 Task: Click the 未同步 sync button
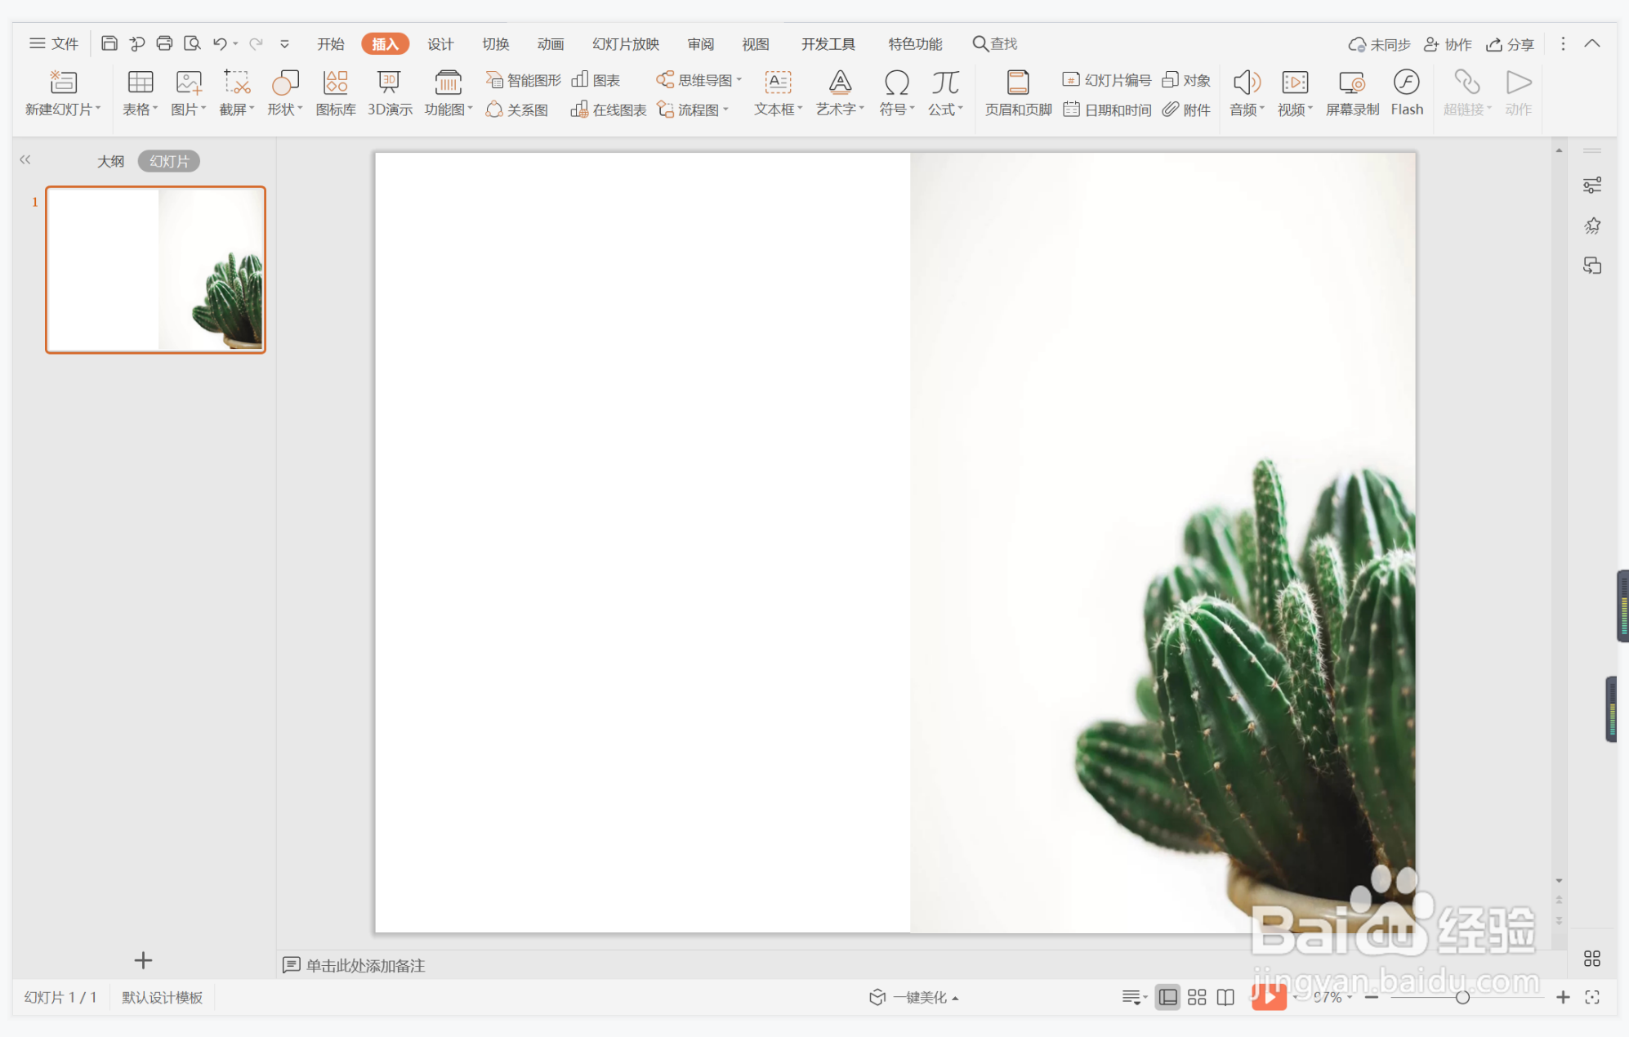pos(1379,44)
